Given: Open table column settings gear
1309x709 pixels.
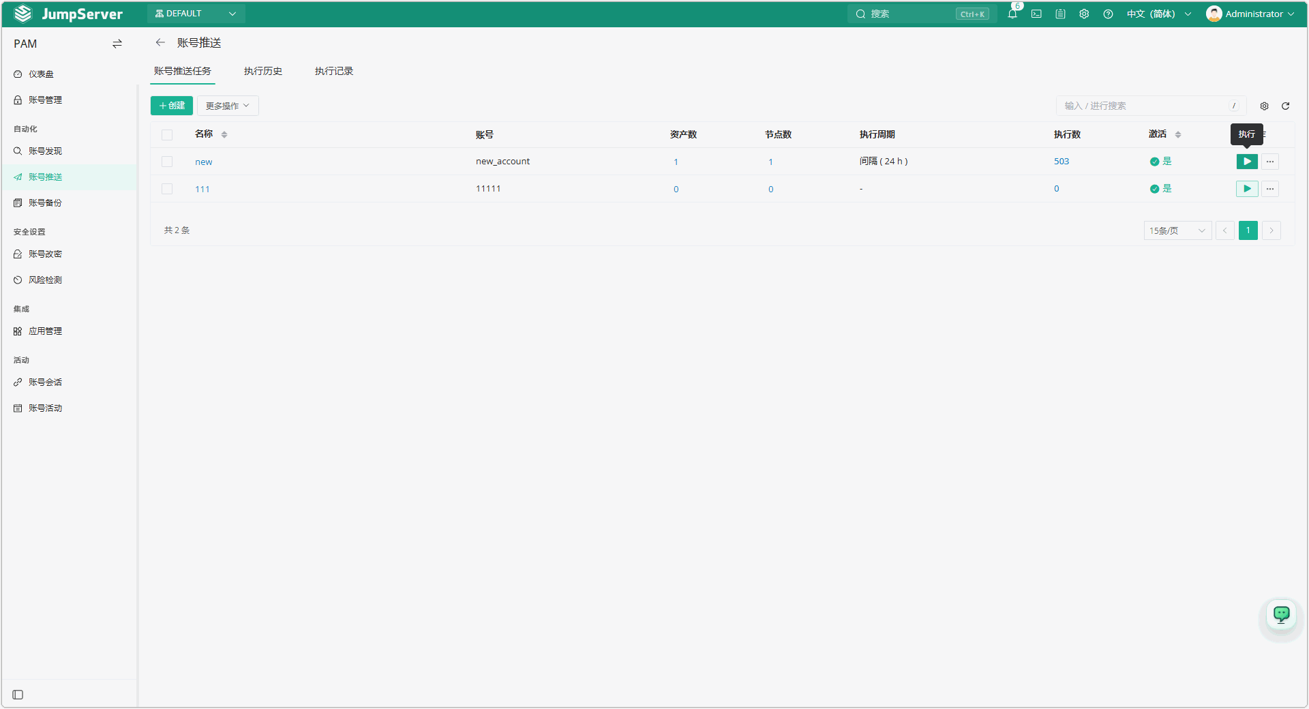Looking at the screenshot, I should (1264, 106).
